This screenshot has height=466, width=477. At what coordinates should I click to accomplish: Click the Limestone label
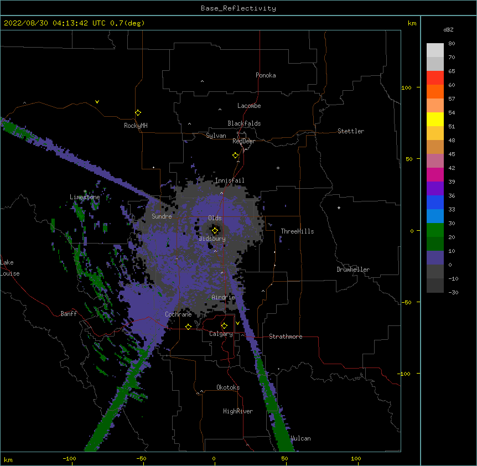(85, 197)
